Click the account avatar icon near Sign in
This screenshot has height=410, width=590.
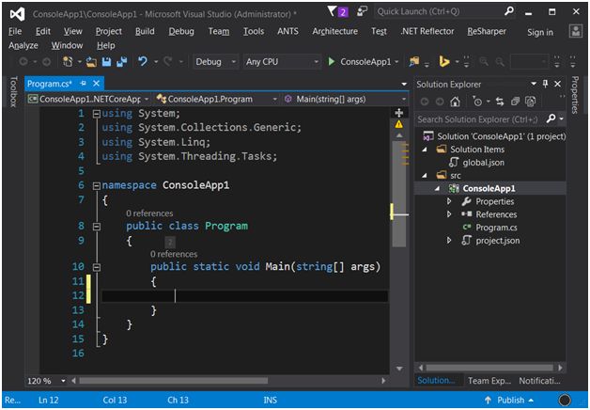(576, 32)
